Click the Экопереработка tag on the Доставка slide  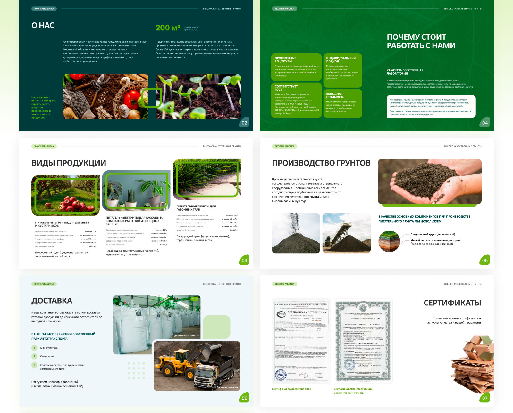point(44,284)
